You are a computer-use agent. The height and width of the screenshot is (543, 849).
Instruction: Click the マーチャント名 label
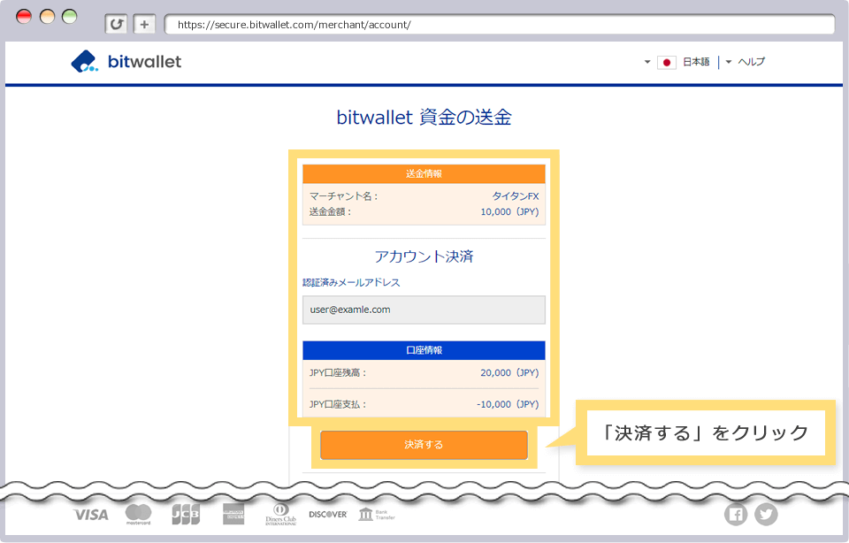click(344, 196)
